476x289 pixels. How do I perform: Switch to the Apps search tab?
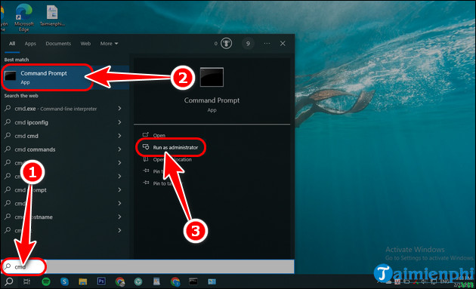coord(30,44)
